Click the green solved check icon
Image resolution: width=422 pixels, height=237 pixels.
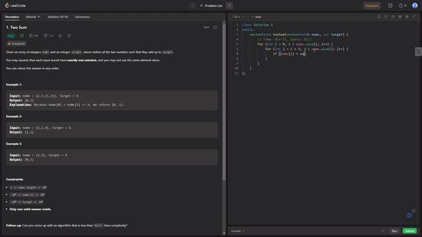[x=22, y=36]
